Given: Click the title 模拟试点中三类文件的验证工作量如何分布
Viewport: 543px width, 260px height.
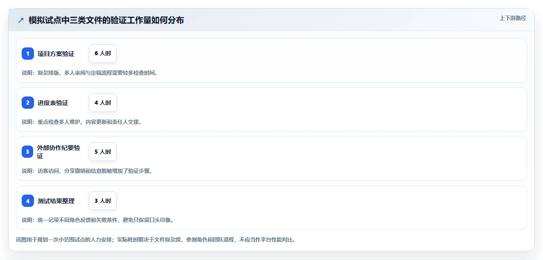Looking at the screenshot, I should click(106, 20).
